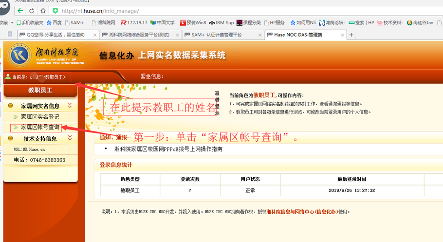Collapse the 家属网实名信息 section chevron
This screenshot has width=443, height=242.
[x=70, y=106]
